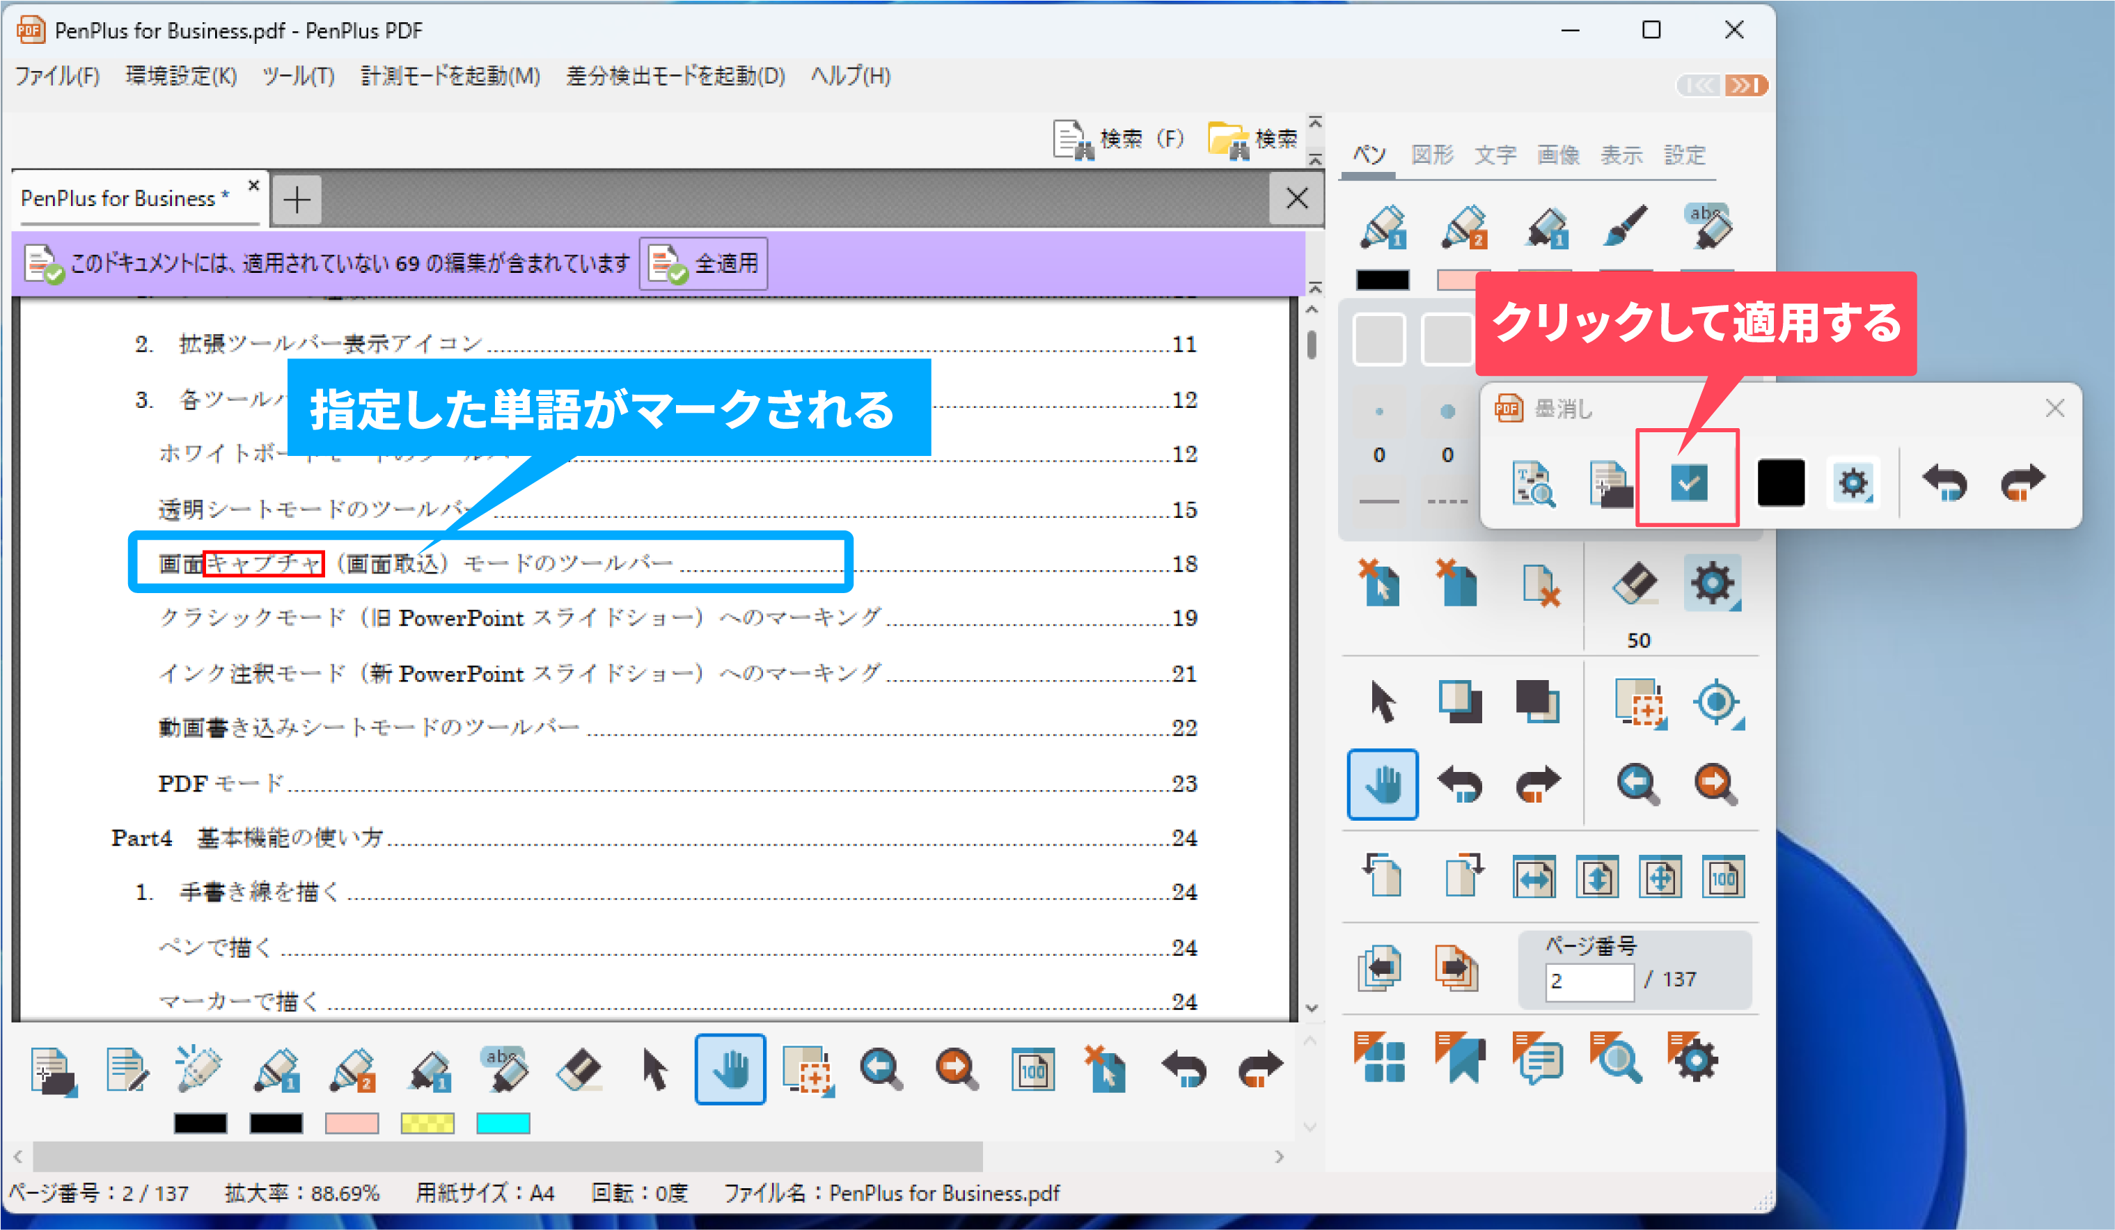
Task: Click the horizontal scrollbar at bottom
Action: [x=508, y=1156]
